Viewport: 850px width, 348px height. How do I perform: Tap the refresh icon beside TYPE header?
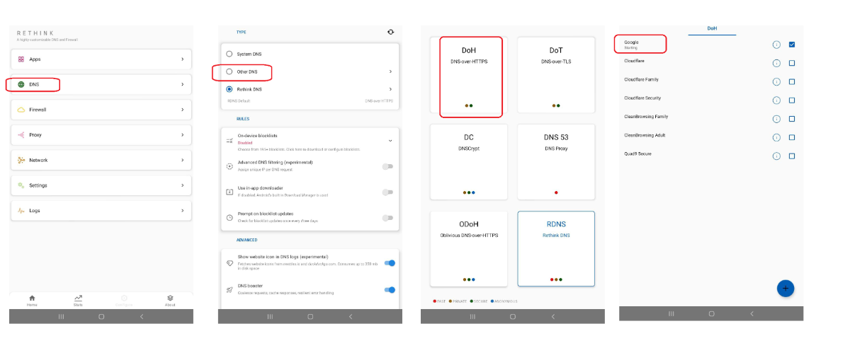point(390,32)
